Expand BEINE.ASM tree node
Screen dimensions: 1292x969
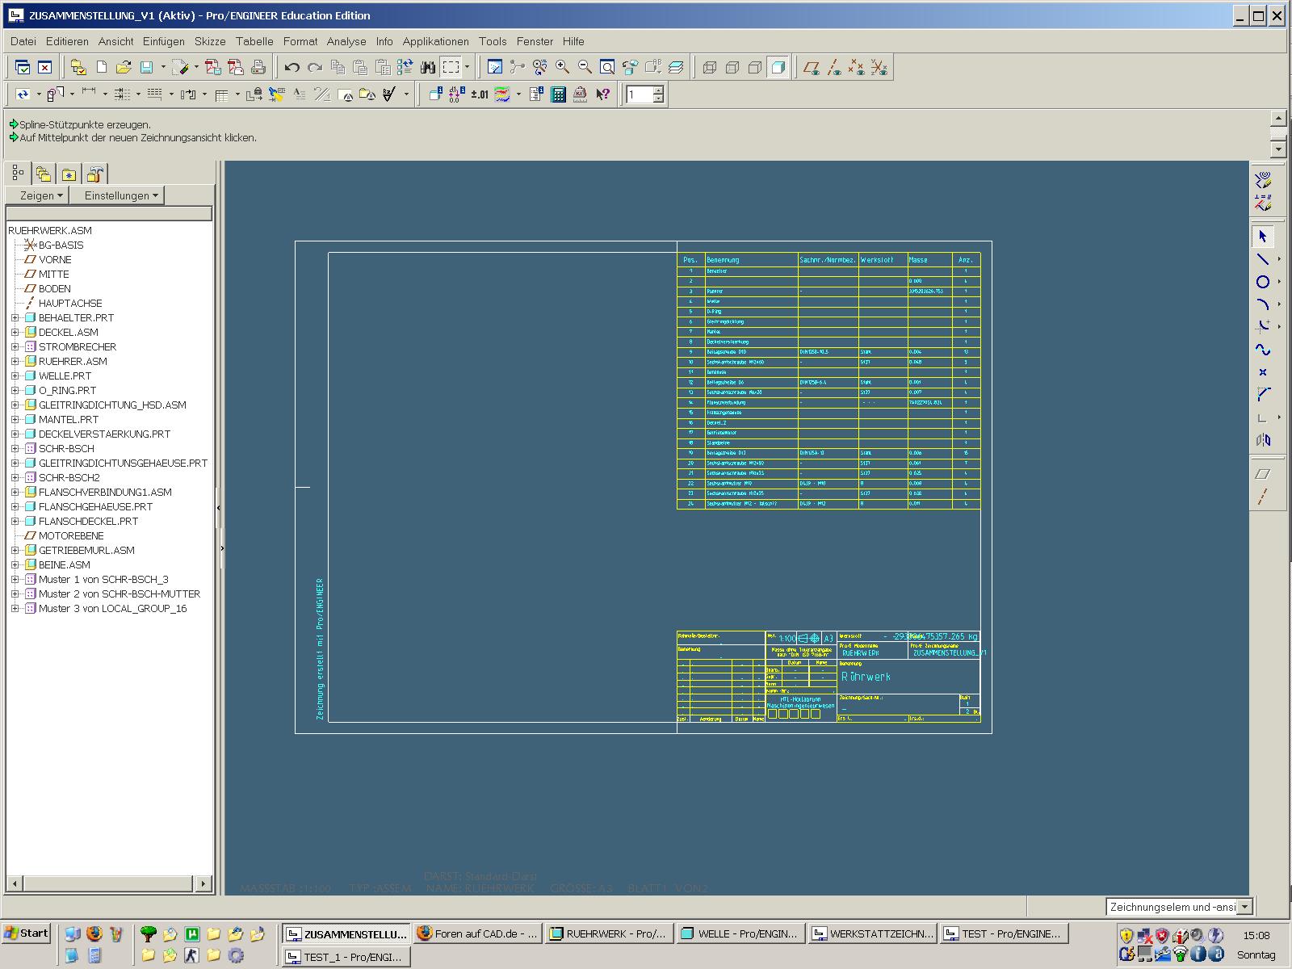(x=15, y=564)
